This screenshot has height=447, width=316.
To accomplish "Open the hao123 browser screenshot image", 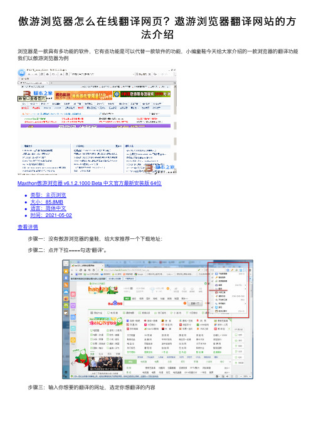I will [158, 319].
